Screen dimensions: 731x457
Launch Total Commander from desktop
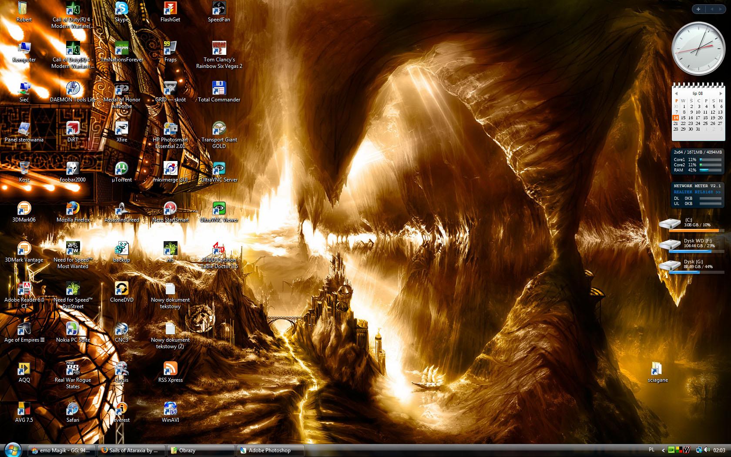219,92
